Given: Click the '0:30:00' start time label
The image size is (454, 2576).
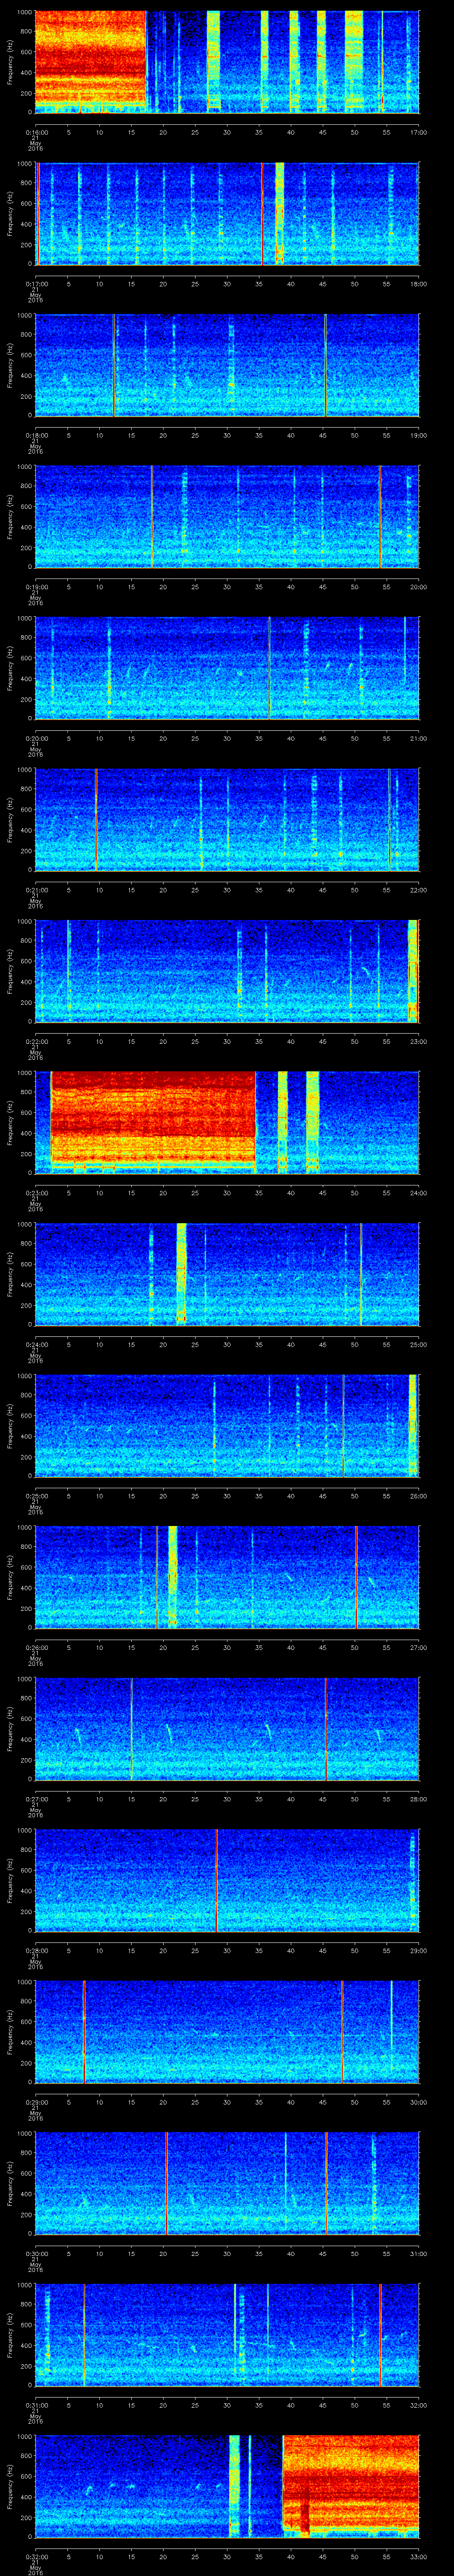Looking at the screenshot, I should coord(36,2253).
